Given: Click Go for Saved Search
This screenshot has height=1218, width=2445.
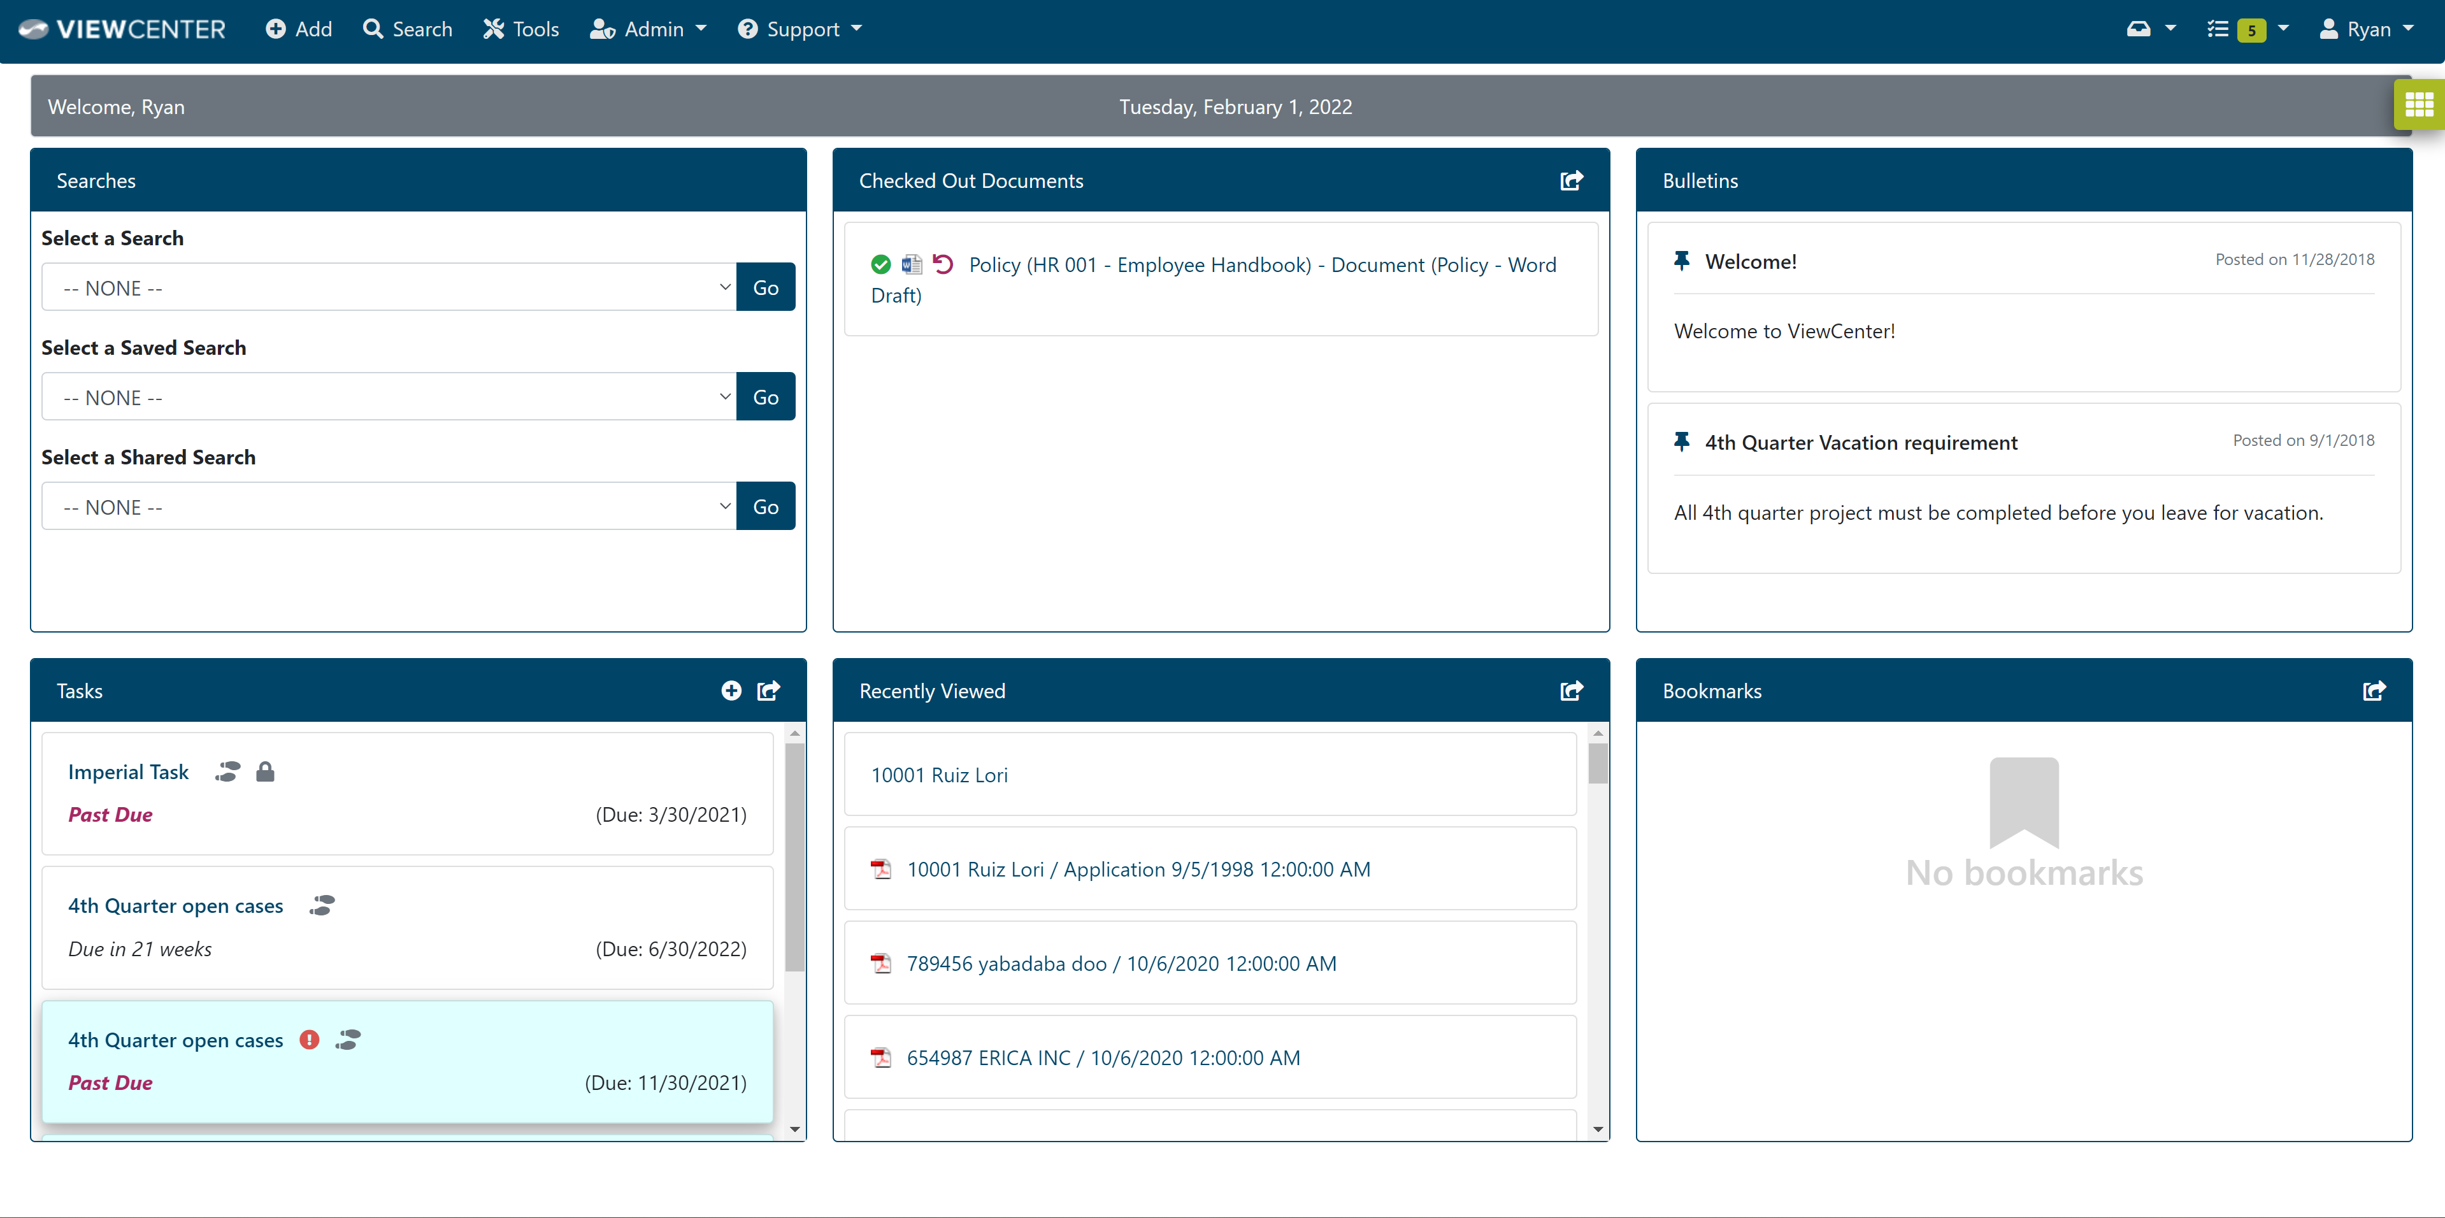Looking at the screenshot, I should pos(765,397).
